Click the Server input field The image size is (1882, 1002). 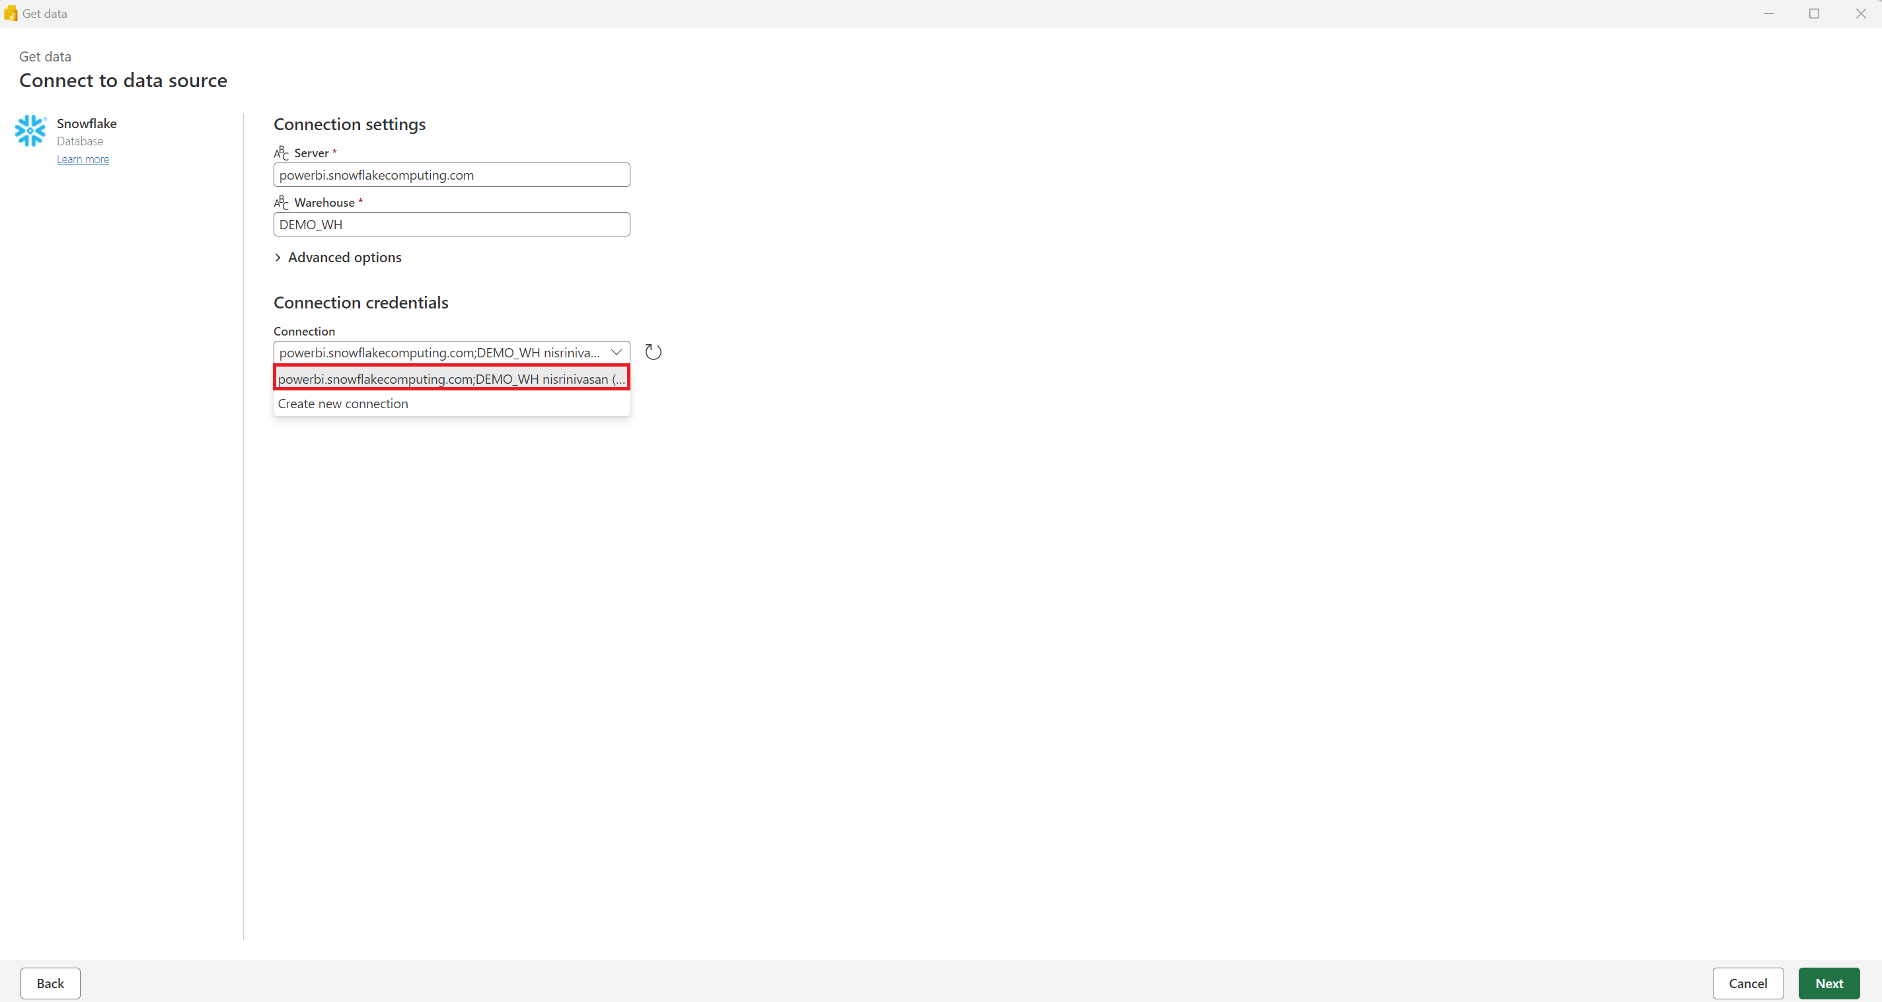(x=452, y=174)
